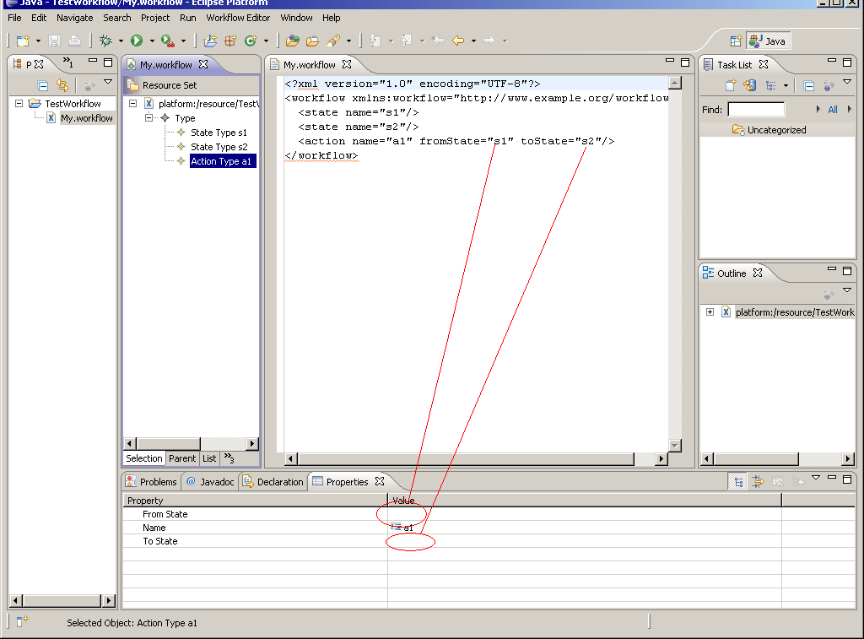Open the Run button dropdown arrow
This screenshot has height=639, width=864.
tap(152, 41)
